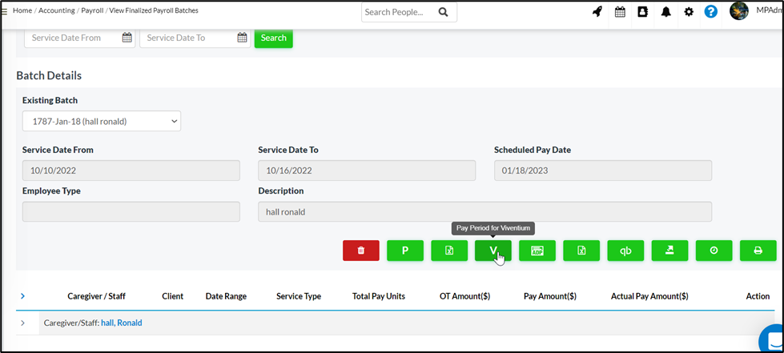784x353 pixels.
Task: Click the Viventium pay period V button
Action: click(x=493, y=251)
